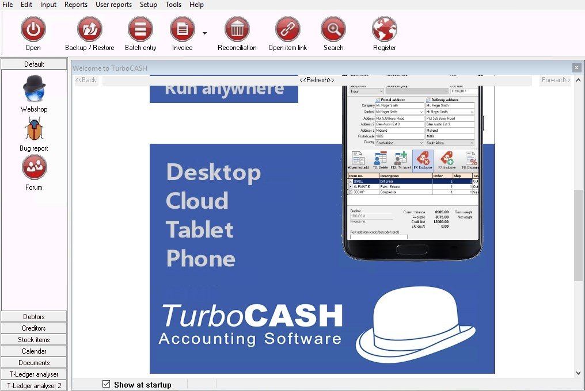Image resolution: width=585 pixels, height=391 pixels.
Task: Switch to Debtors sidebar group
Action: pos(34,316)
